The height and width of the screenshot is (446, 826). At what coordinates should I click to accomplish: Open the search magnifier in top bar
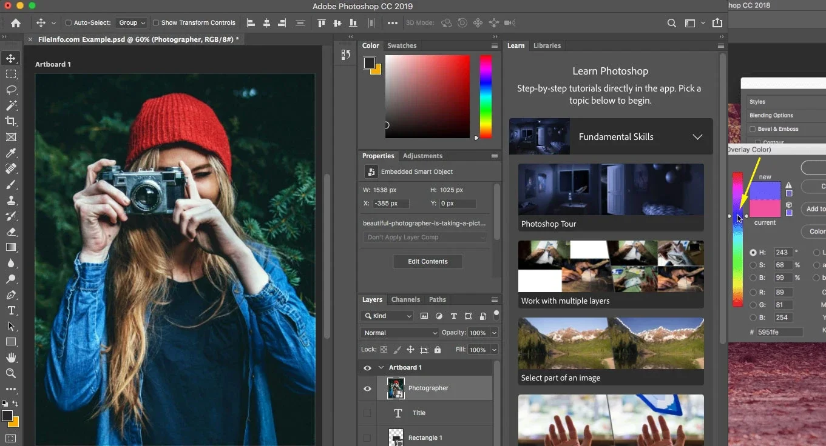coord(672,23)
